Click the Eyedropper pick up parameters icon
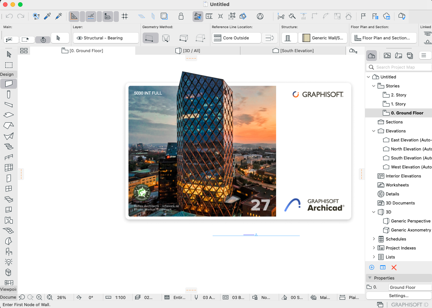 47,16
